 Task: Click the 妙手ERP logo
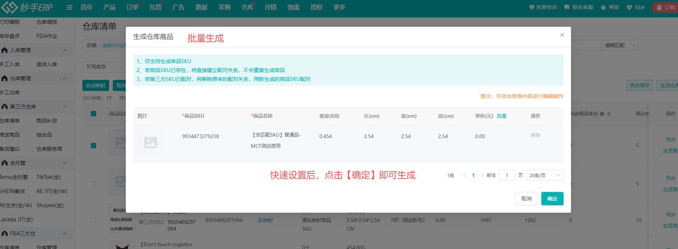[x=27, y=7]
